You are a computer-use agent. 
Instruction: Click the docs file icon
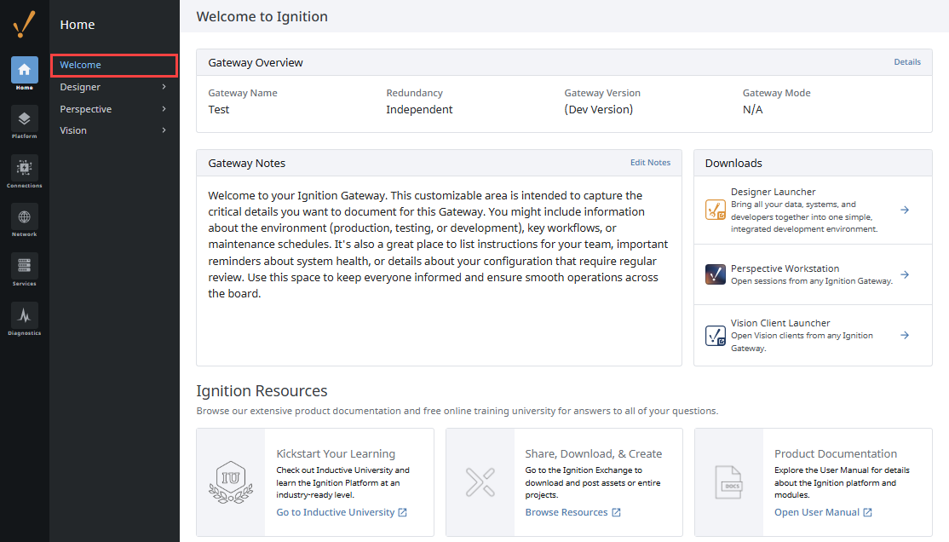tap(728, 482)
